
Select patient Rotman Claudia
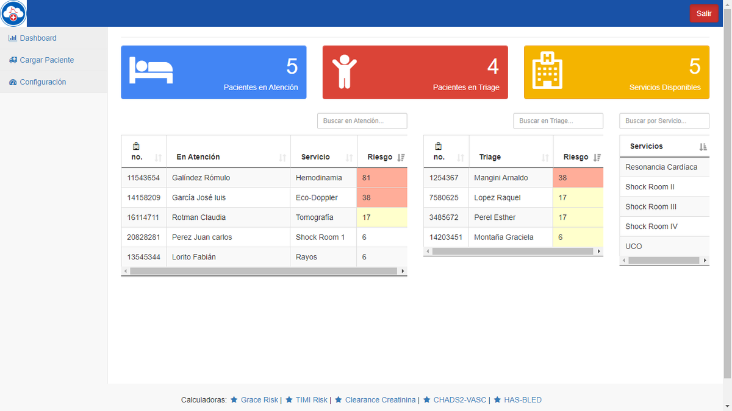[199, 217]
